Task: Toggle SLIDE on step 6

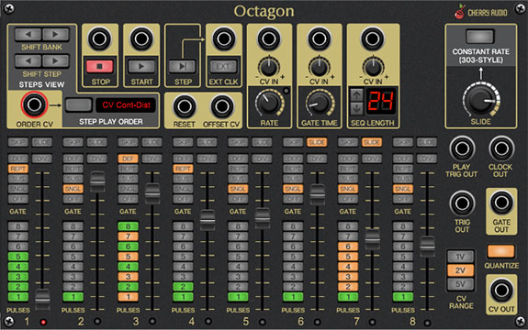Action: 317,142
